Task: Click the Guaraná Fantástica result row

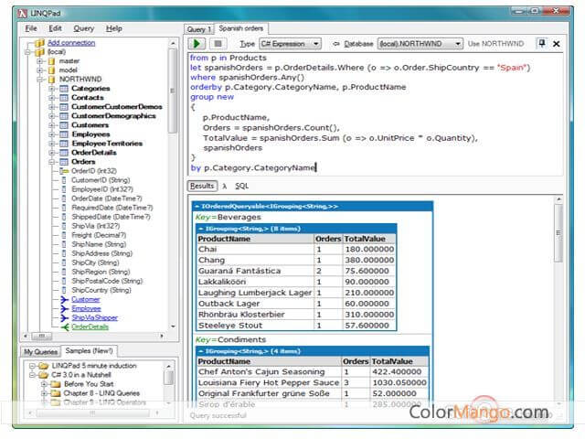Action: point(296,271)
